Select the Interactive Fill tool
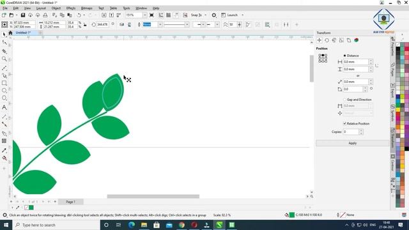Screen dimensions: 409x230 4,158
